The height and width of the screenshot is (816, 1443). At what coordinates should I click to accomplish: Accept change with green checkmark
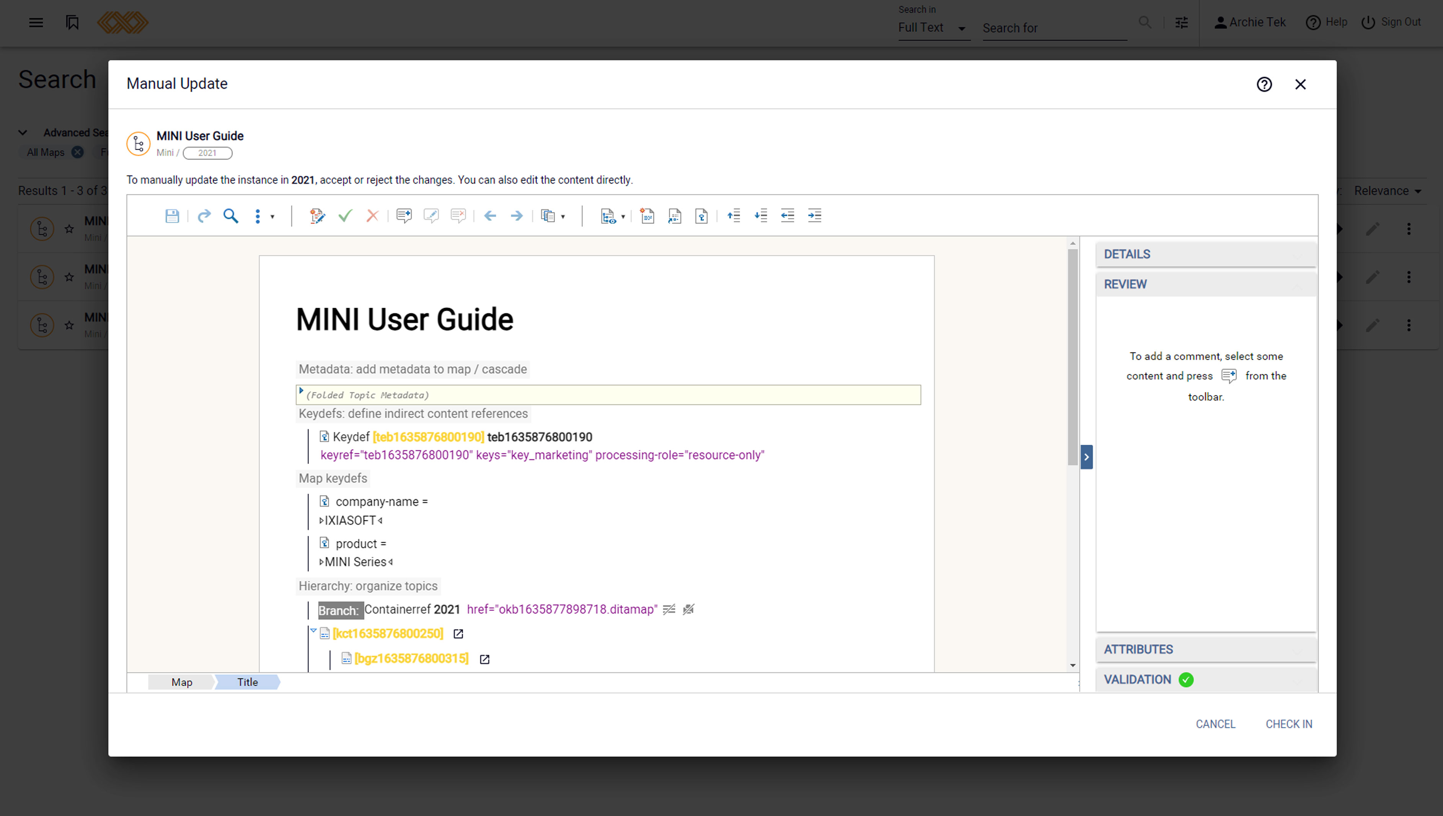click(345, 216)
